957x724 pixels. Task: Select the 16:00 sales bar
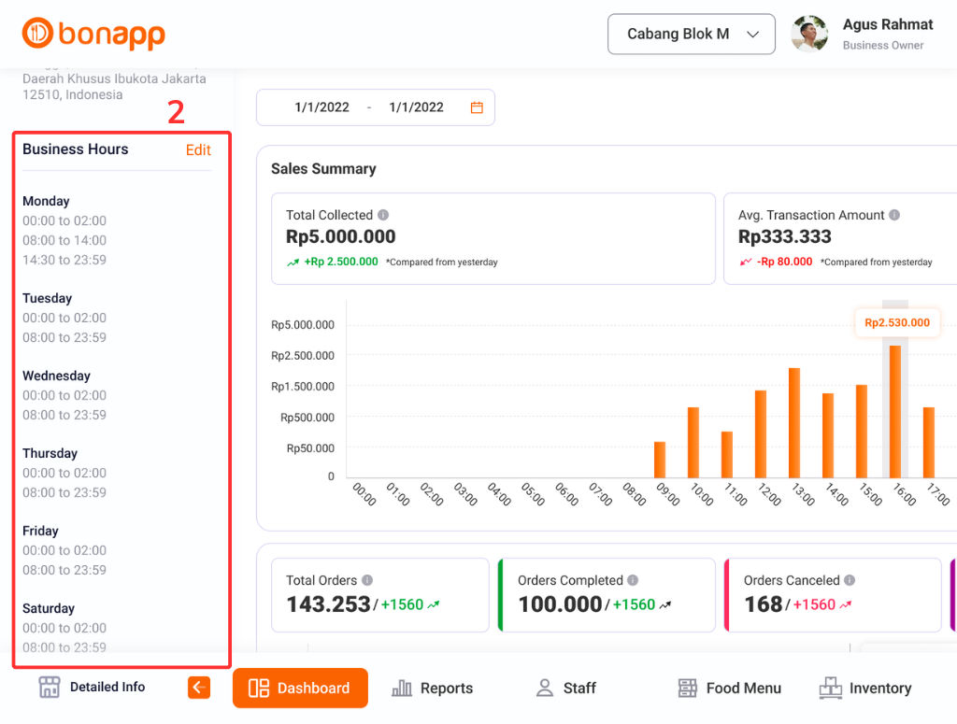pos(895,411)
